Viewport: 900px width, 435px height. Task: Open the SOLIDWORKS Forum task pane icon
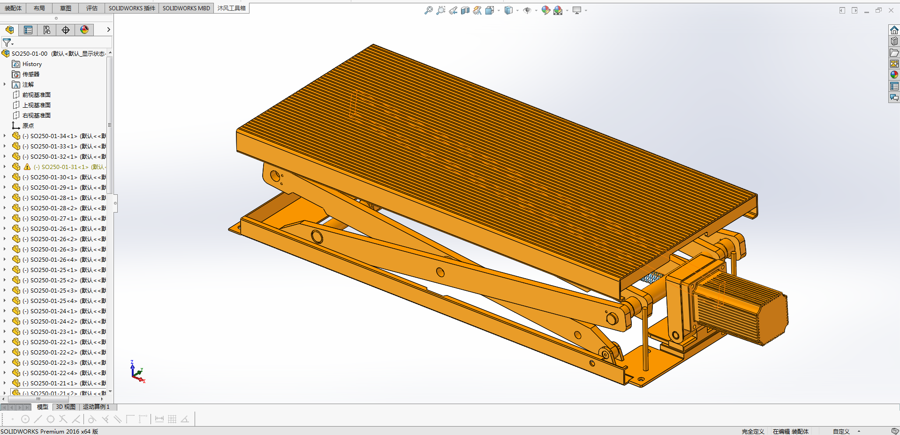(894, 97)
